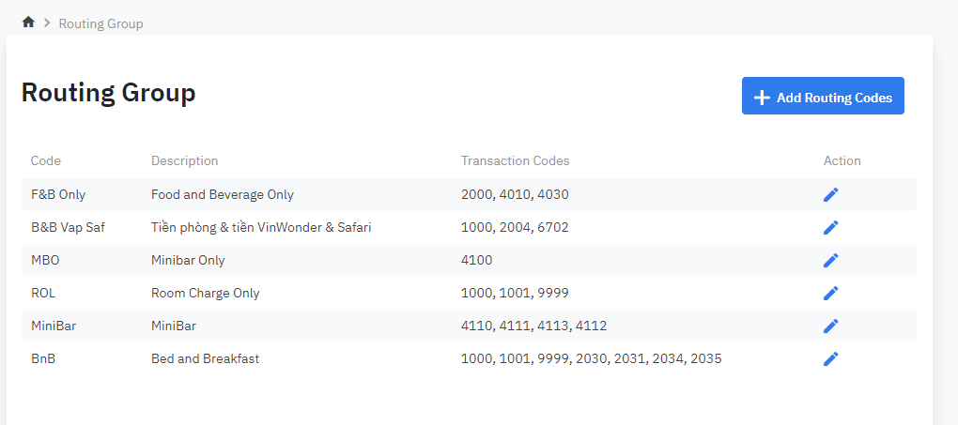The image size is (958, 425).
Task: Select the Minibar Only description cell
Action: point(188,260)
